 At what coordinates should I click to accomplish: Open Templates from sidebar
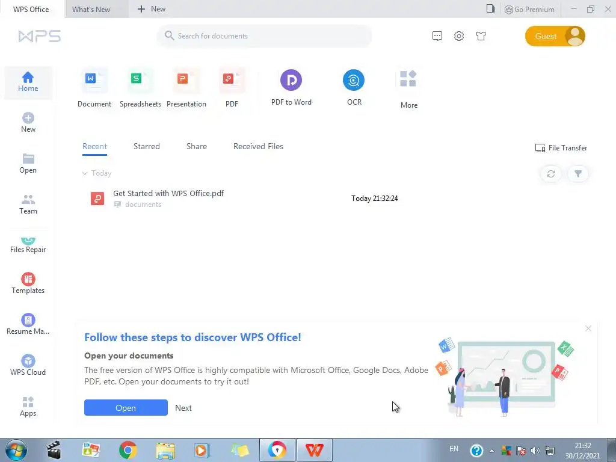pos(28,283)
